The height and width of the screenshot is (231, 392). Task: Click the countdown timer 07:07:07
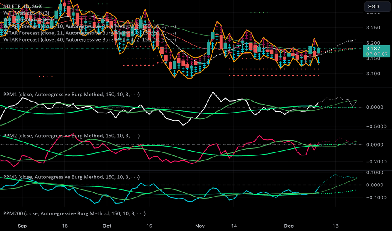pos(377,54)
